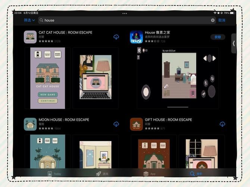Select the search tab with magnifier

[196, 174]
